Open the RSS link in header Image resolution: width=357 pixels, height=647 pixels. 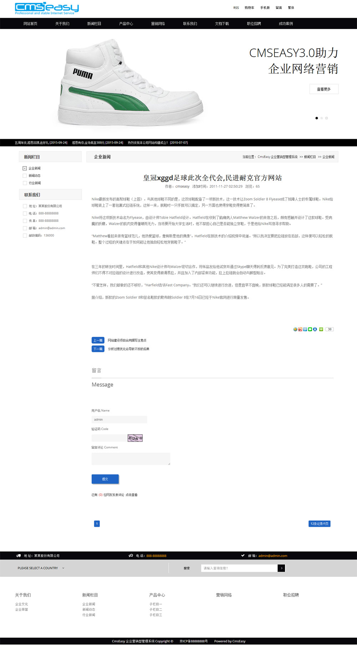point(236,8)
